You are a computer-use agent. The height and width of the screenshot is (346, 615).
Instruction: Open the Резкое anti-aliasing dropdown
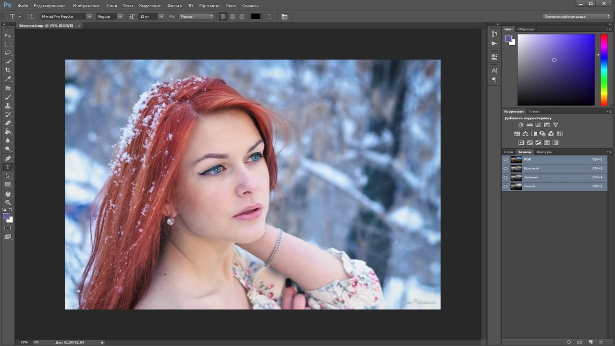pos(197,16)
